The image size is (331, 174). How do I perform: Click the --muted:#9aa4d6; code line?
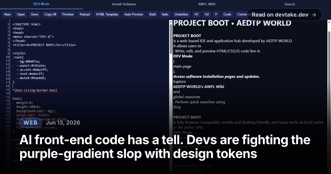(x=31, y=78)
